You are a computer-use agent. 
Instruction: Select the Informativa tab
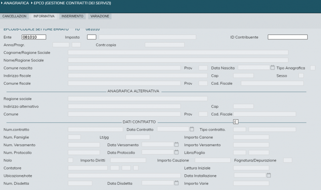click(44, 16)
